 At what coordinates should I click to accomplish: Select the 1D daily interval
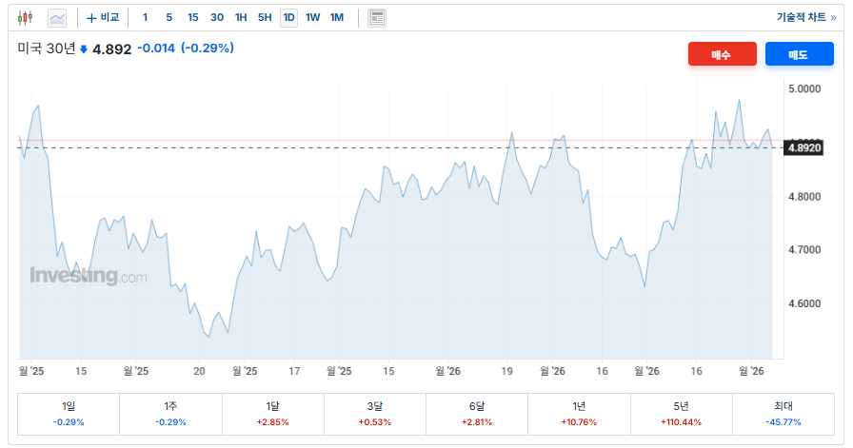point(288,17)
